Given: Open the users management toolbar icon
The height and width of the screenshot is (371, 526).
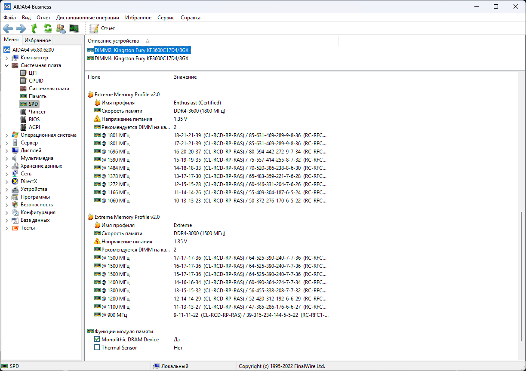Looking at the screenshot, I should tap(61, 28).
